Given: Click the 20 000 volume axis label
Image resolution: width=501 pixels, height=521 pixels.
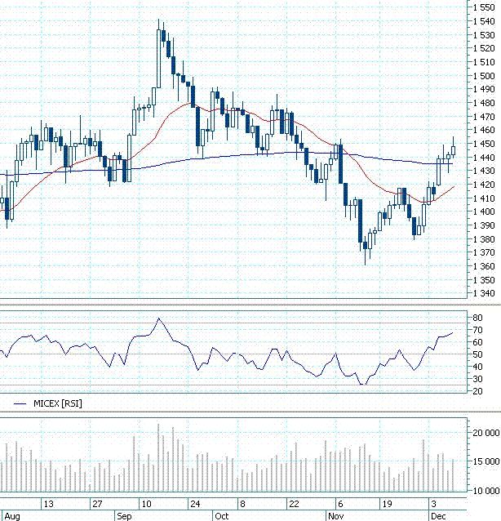Looking at the screenshot, I should click(x=486, y=433).
